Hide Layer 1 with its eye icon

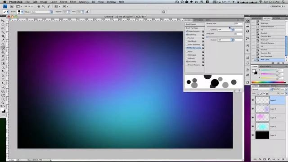coord(253,135)
